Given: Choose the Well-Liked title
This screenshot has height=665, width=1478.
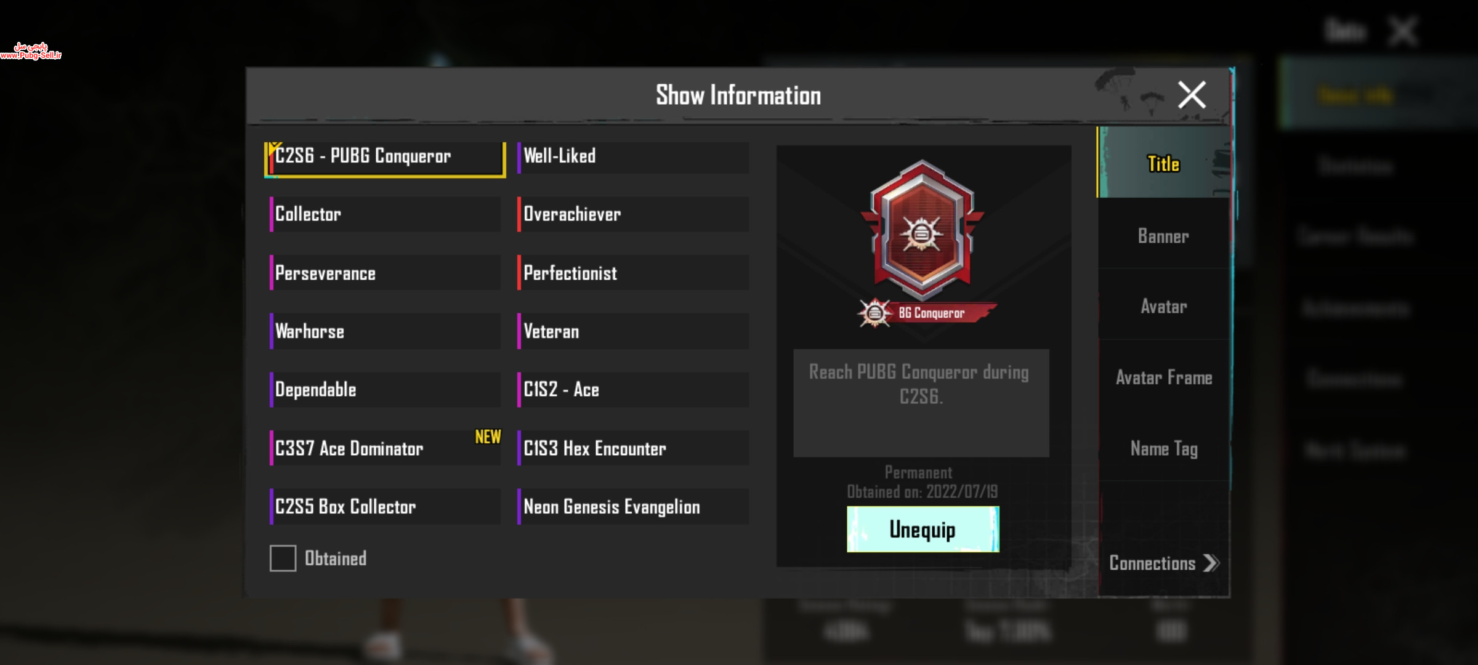Looking at the screenshot, I should tap(633, 156).
